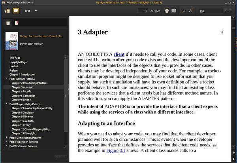Expand 'Part V Extension Patterns' section
Screen dimensions: 237x163
coord(6,146)
